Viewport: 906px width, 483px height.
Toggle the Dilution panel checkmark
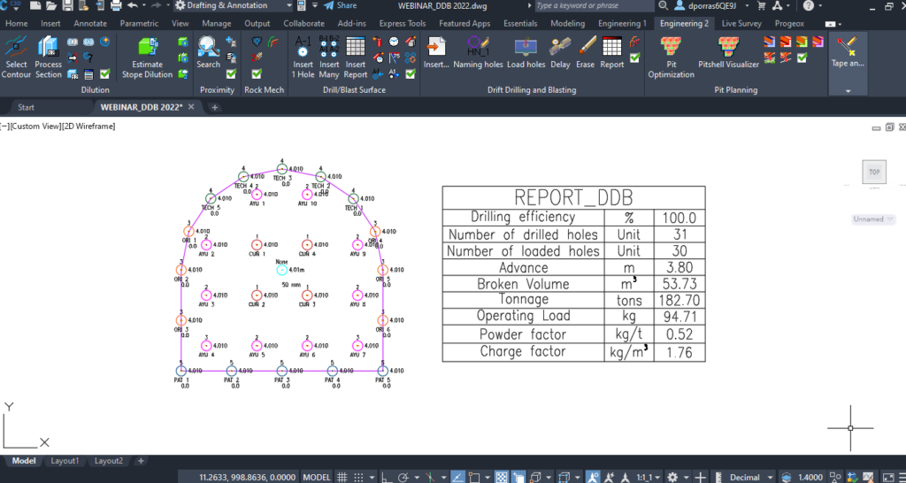104,73
